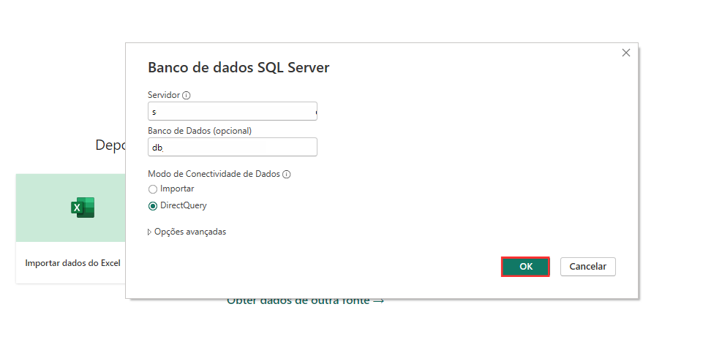Click inside the Servidor input field

[x=232, y=112]
